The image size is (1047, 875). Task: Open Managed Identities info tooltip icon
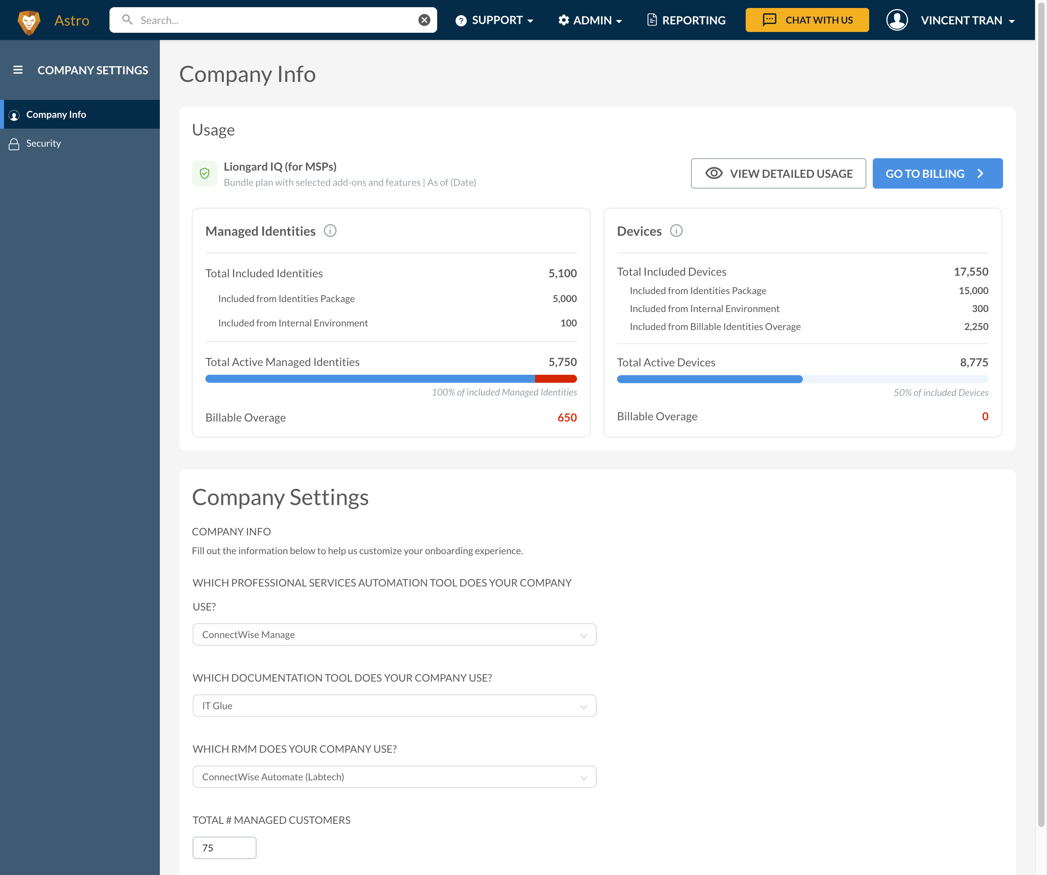point(330,231)
